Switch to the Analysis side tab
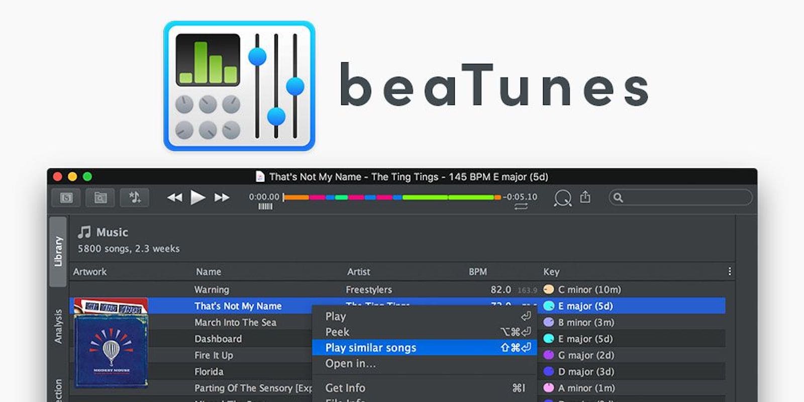 pos(58,326)
